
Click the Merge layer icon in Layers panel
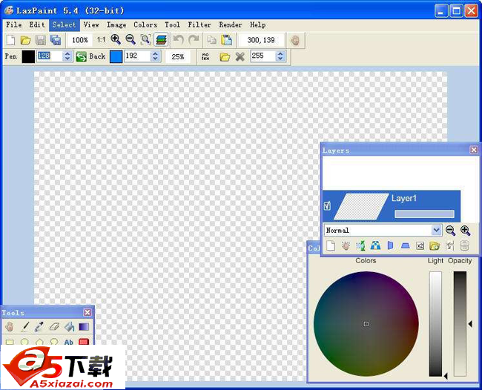click(449, 246)
